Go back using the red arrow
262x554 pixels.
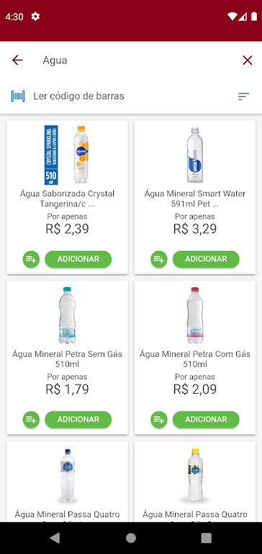(17, 61)
